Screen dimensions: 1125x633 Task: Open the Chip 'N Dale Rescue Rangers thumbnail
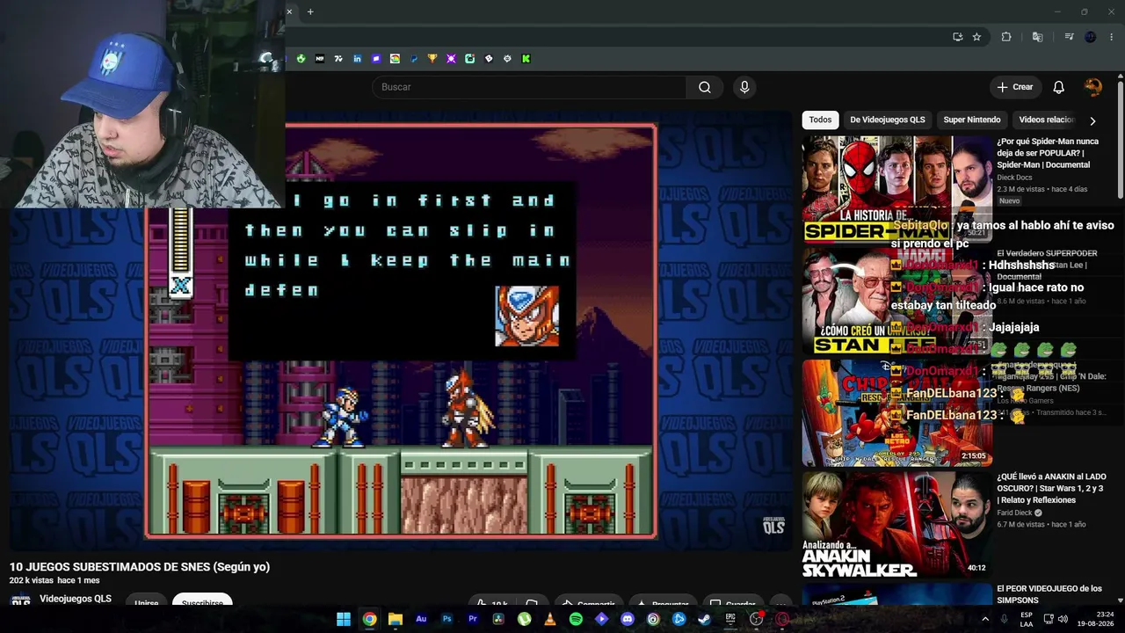coord(895,412)
